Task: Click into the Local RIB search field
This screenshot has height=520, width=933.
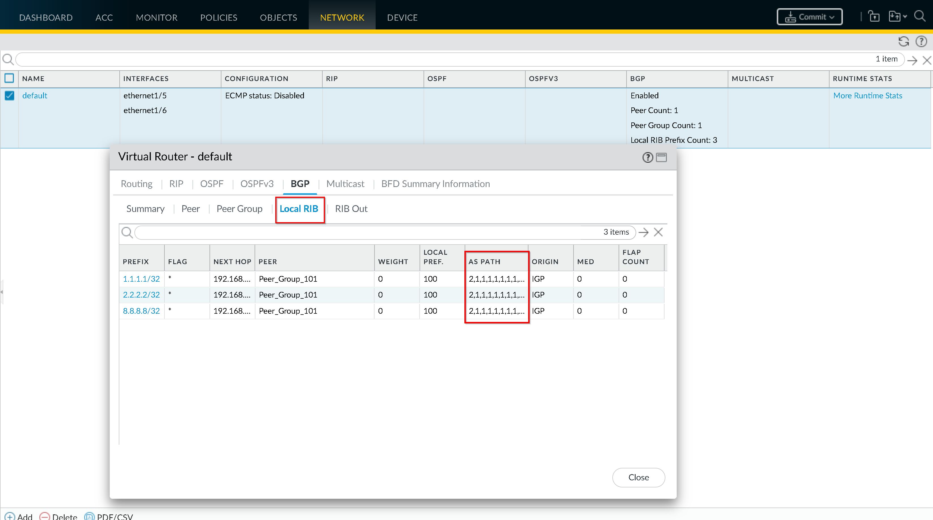Action: [362, 232]
